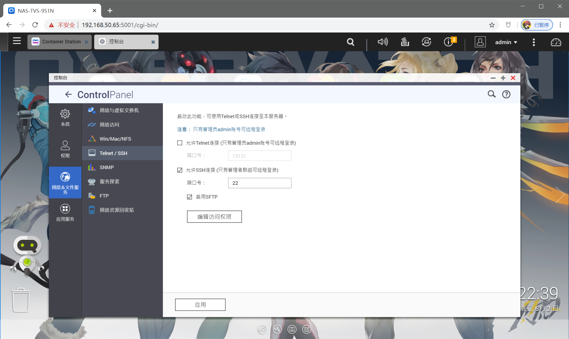
Task: Select SNMP in the sidebar menu
Action: point(107,167)
